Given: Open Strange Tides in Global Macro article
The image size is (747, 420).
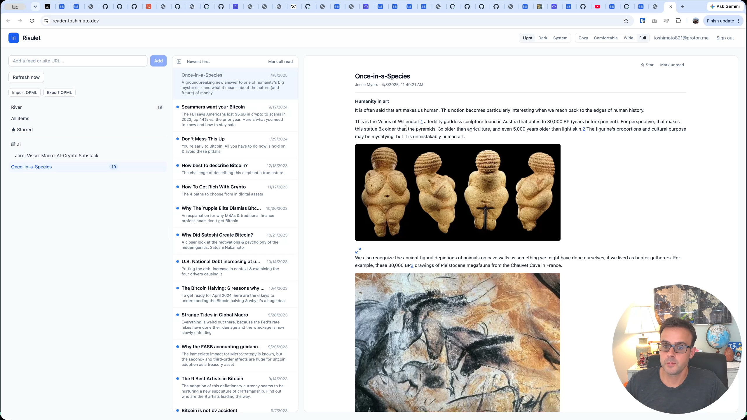Looking at the screenshot, I should 235,323.
